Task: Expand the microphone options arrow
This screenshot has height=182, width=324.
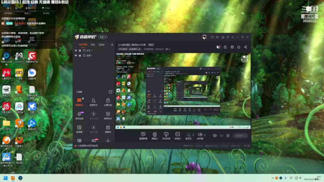Action: point(193,135)
